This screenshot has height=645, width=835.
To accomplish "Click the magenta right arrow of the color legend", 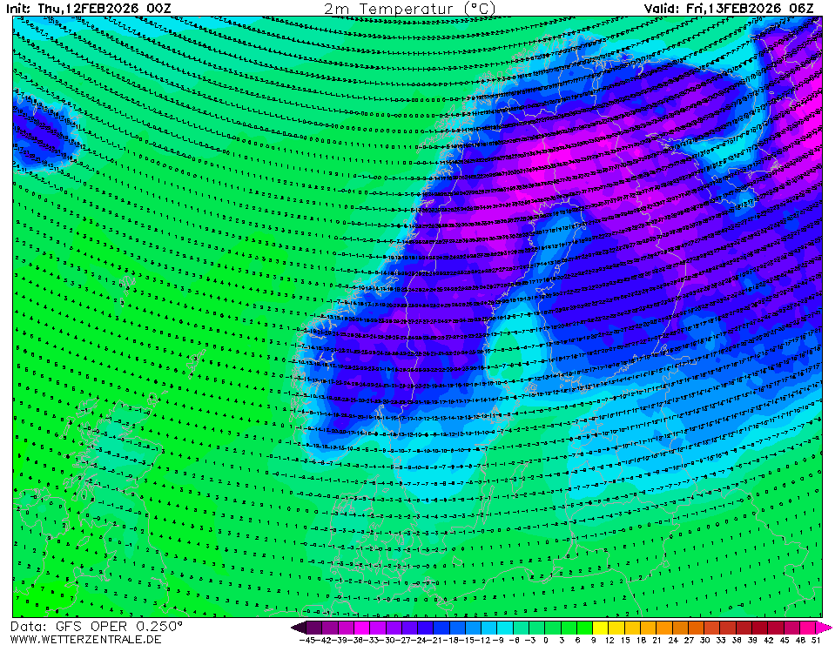I will (x=824, y=628).
